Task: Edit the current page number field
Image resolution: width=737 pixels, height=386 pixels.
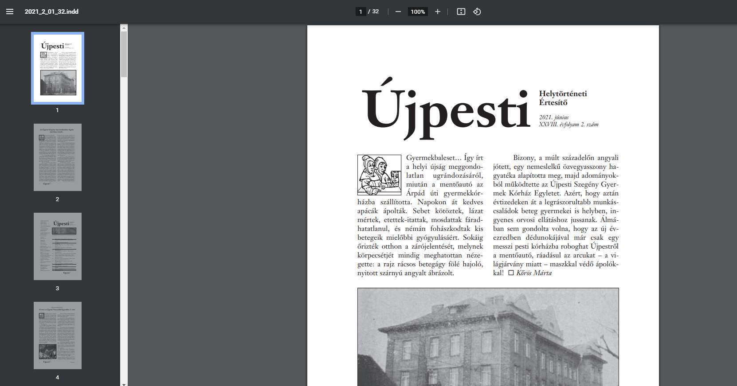Action: 361,12
